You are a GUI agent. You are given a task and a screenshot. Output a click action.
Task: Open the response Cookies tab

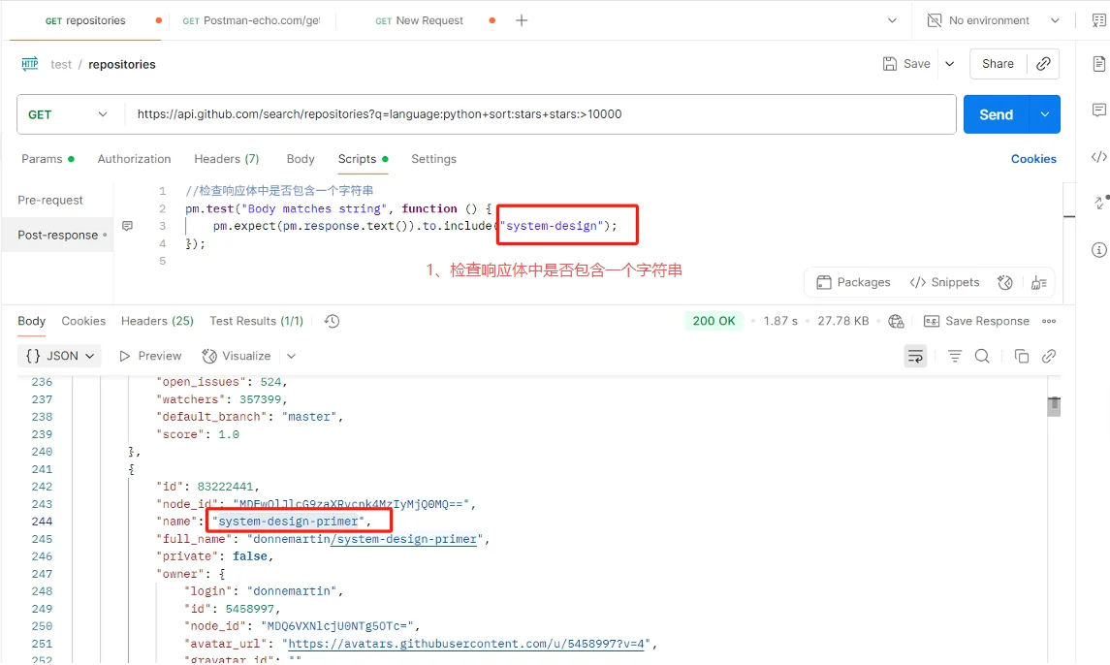[x=83, y=321]
